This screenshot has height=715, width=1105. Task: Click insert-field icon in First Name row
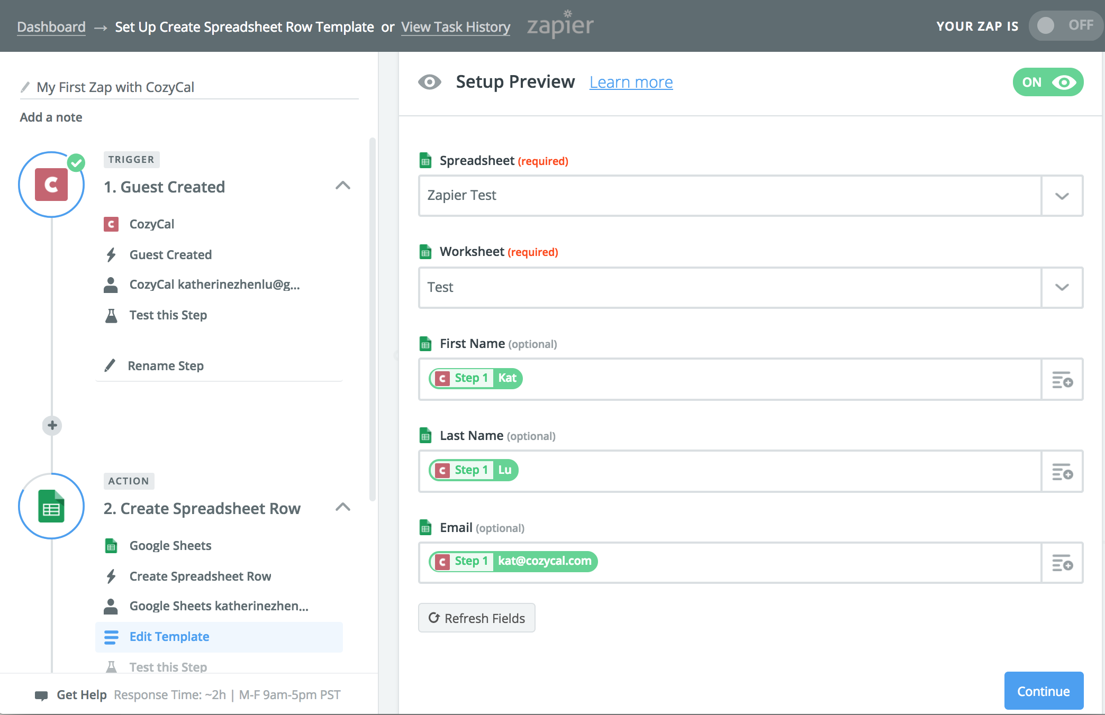[x=1062, y=379]
